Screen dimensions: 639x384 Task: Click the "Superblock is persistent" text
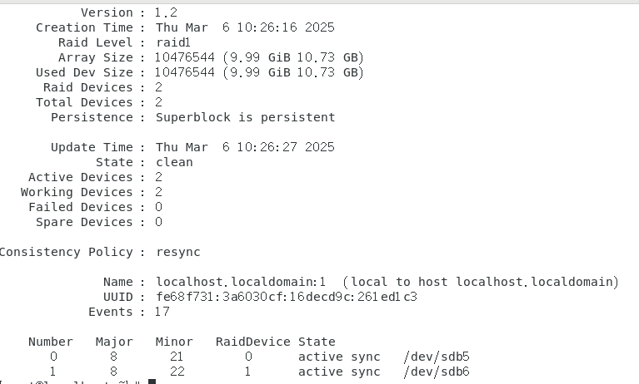tap(245, 117)
